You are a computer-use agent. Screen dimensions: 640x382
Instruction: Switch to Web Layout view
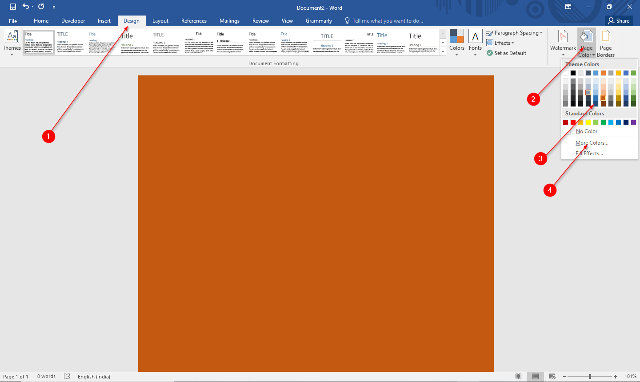click(x=552, y=377)
